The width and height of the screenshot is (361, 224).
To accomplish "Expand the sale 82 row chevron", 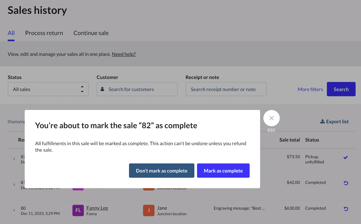I will 14,159.
